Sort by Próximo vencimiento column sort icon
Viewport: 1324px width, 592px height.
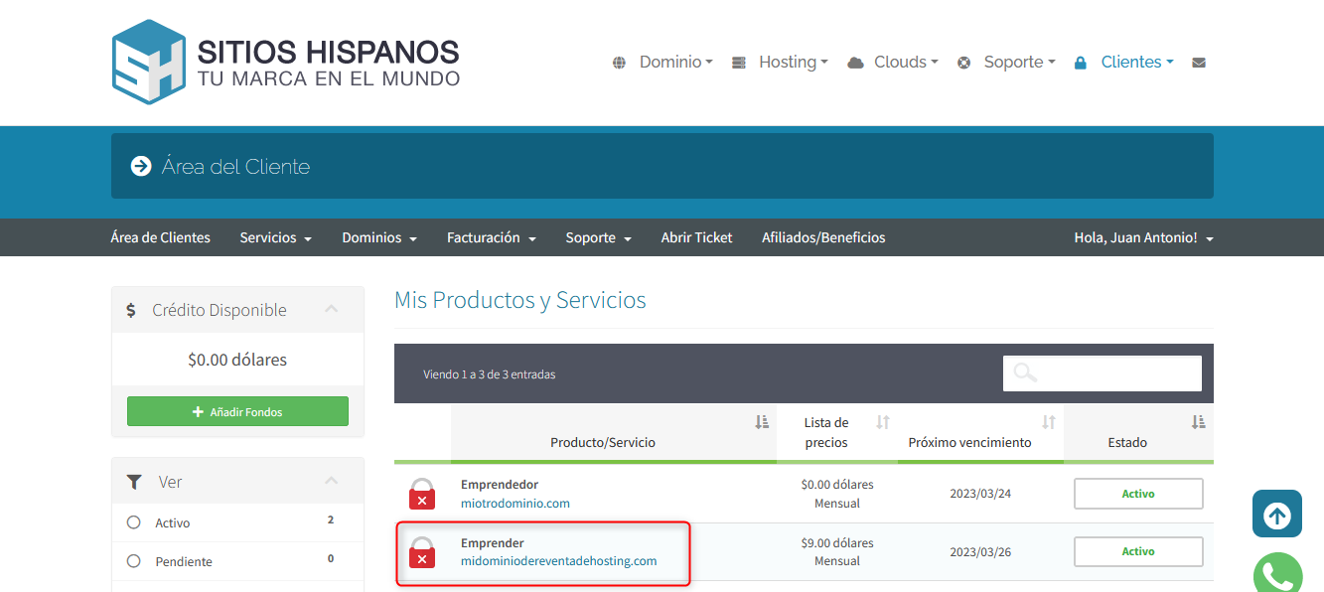[1048, 423]
